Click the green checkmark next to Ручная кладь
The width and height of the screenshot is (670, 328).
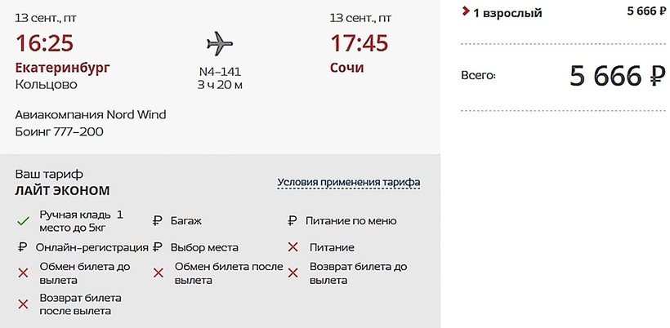point(22,221)
